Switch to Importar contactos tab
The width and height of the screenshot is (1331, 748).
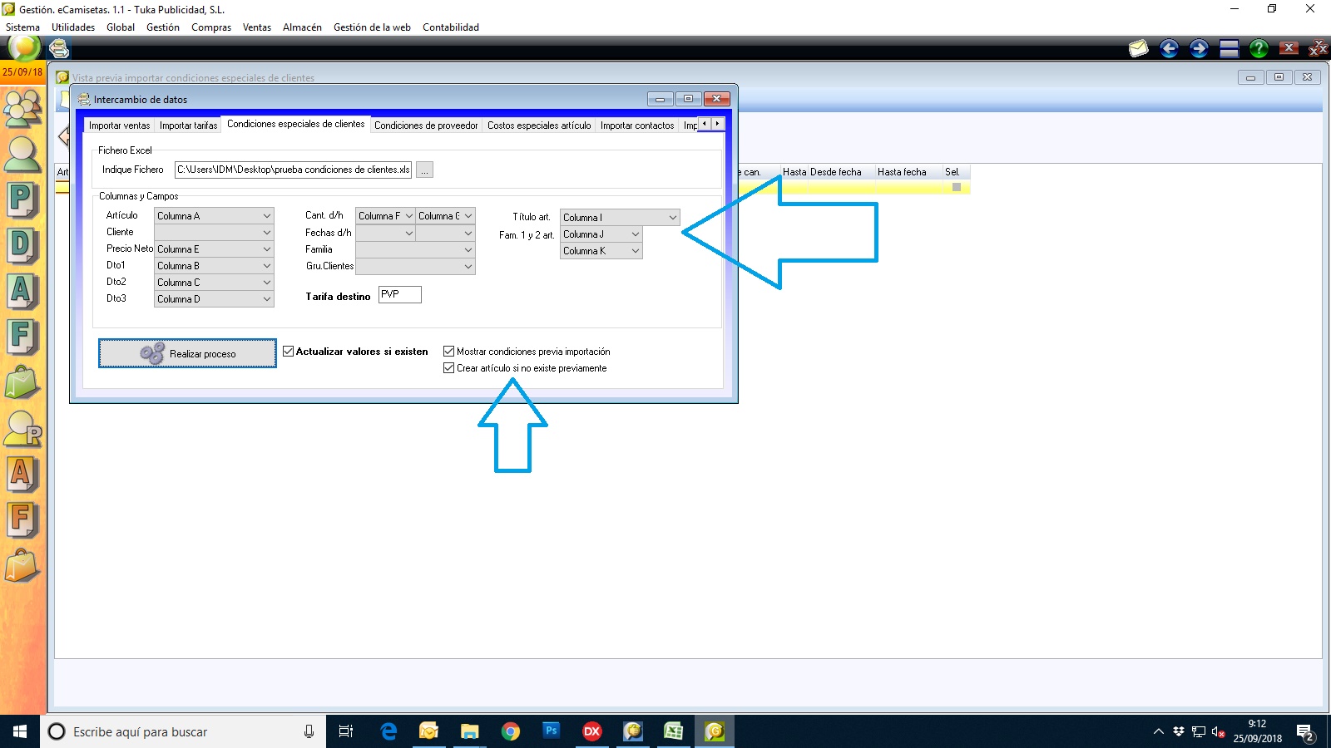[x=637, y=125]
